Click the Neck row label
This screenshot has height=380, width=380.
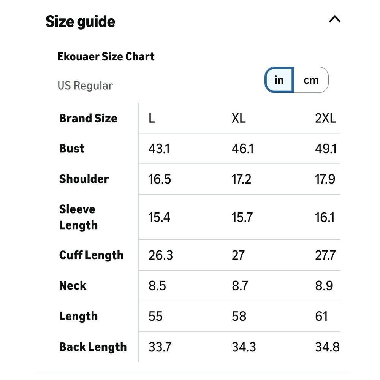(73, 286)
